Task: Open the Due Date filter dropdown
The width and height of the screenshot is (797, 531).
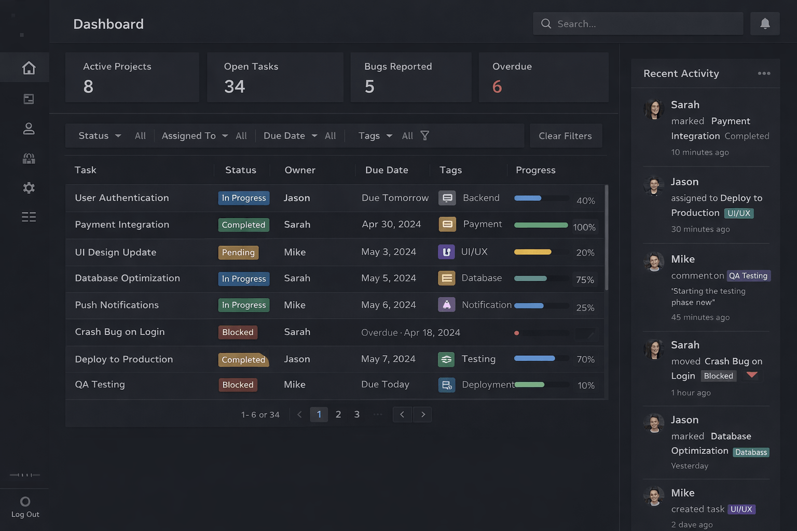Action: click(289, 135)
